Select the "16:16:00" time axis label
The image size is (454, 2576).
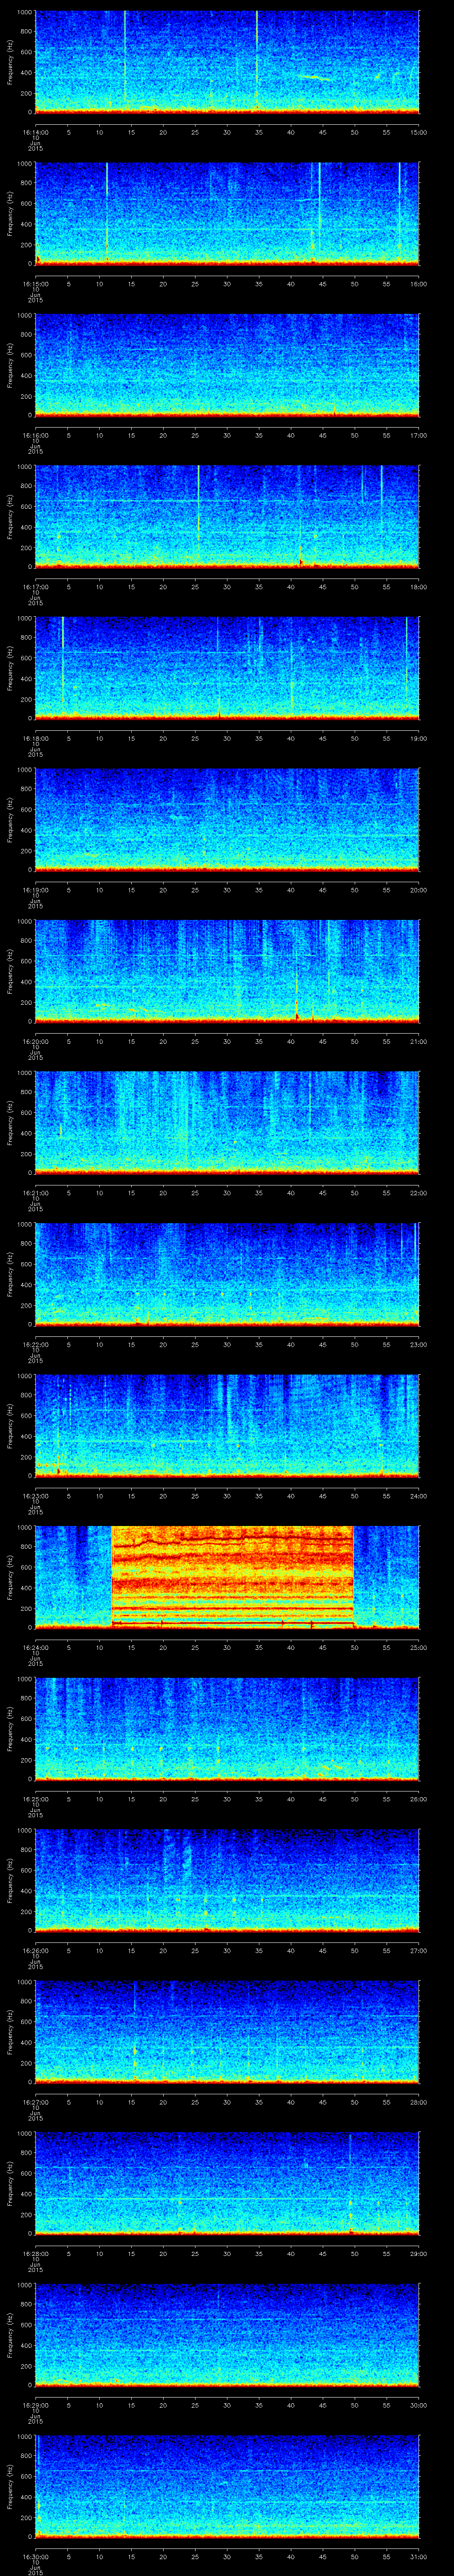[x=36, y=435]
